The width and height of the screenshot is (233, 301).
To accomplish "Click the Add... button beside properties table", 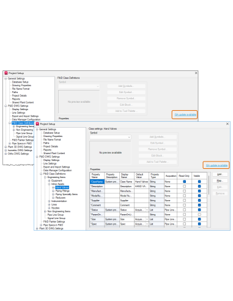I will [220, 174].
